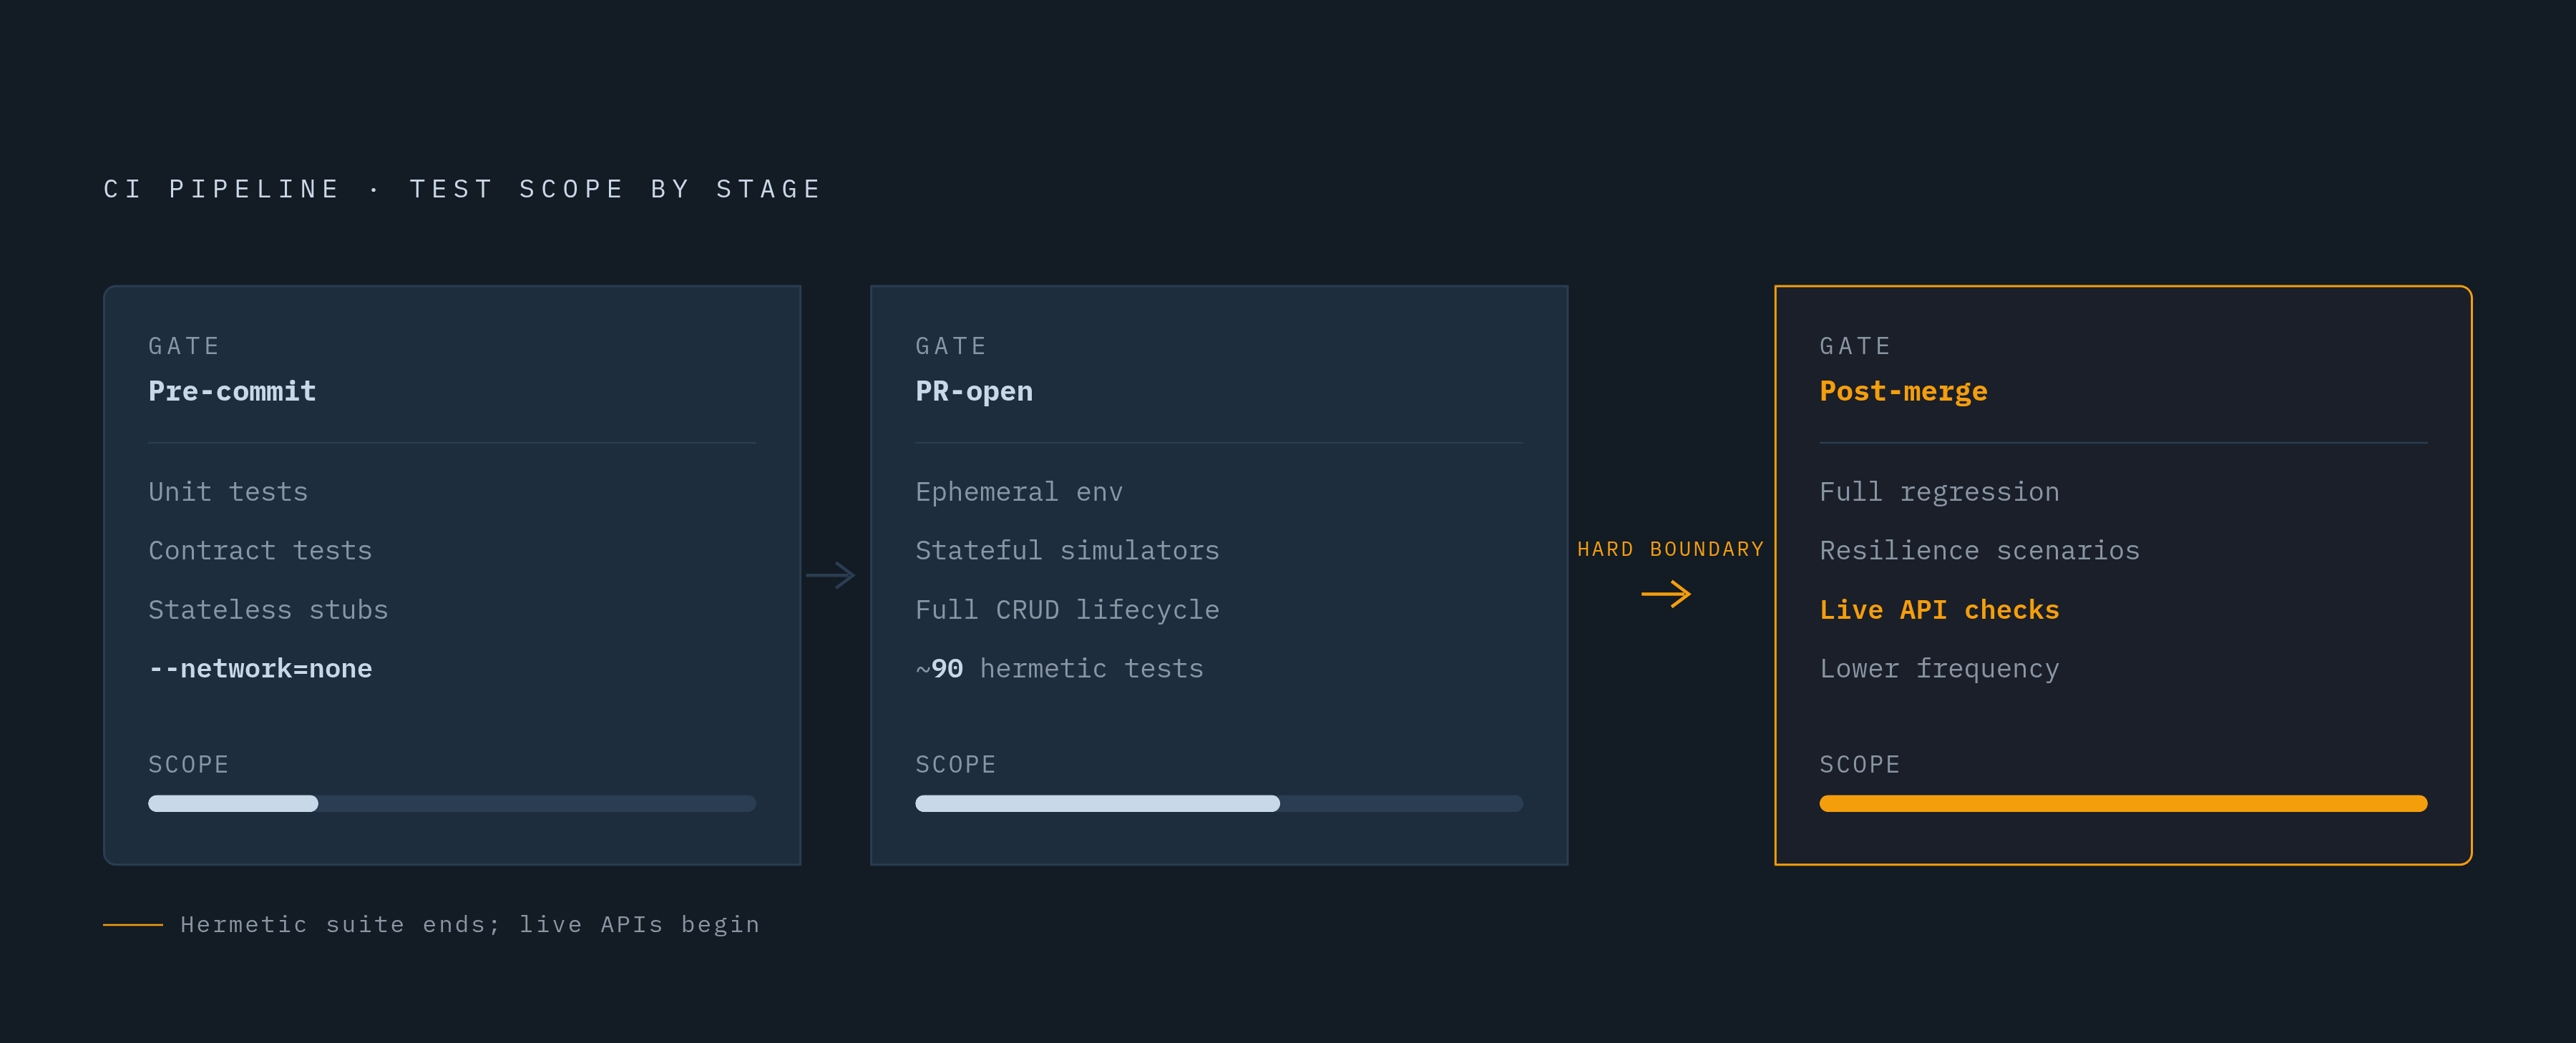Select the orange Post-merge gate title

(x=1903, y=391)
